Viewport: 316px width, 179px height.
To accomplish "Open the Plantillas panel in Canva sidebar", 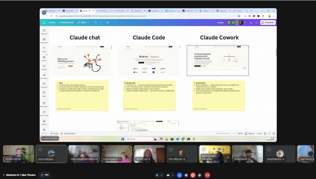I will [x=44, y=31].
